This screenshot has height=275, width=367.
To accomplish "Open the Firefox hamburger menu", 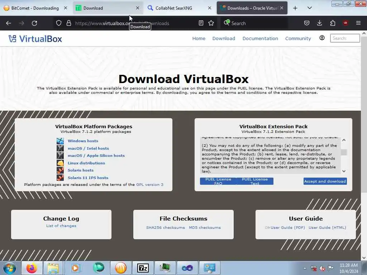I will tap(358, 23).
